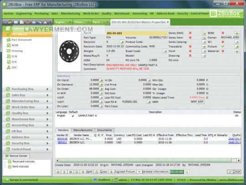Expand the Work Order Box panel
246x185 pixels.
point(27,107)
